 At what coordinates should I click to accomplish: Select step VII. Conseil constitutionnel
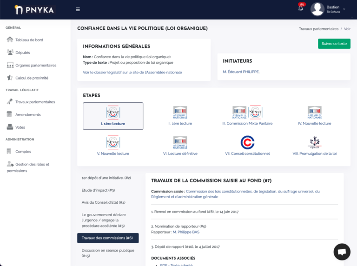(x=247, y=154)
